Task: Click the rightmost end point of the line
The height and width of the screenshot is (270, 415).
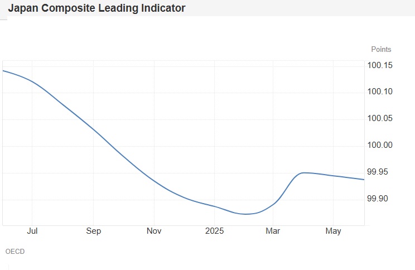Action: (364, 179)
